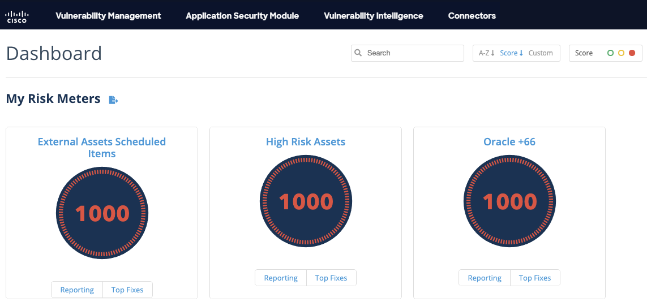Click into the Search input field
Image resolution: width=647 pixels, height=306 pixels.
(413, 53)
